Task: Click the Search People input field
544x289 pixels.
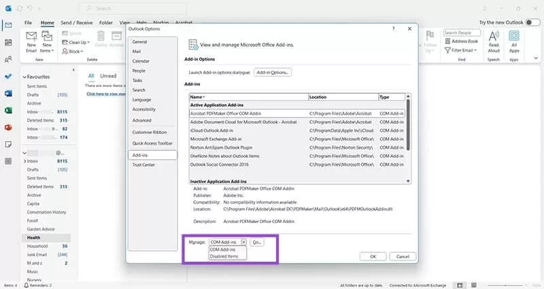Action: [x=462, y=33]
